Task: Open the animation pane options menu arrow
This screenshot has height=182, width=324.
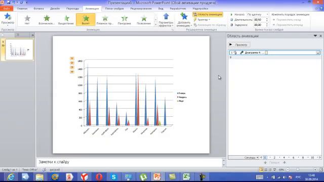Action: 315,36
